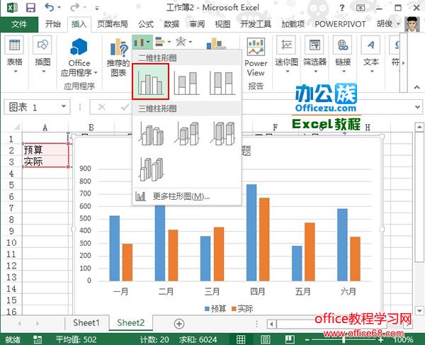Image resolution: width=425 pixels, height=345 pixels.
Task: Expand the formula bar
Action: tap(417, 107)
